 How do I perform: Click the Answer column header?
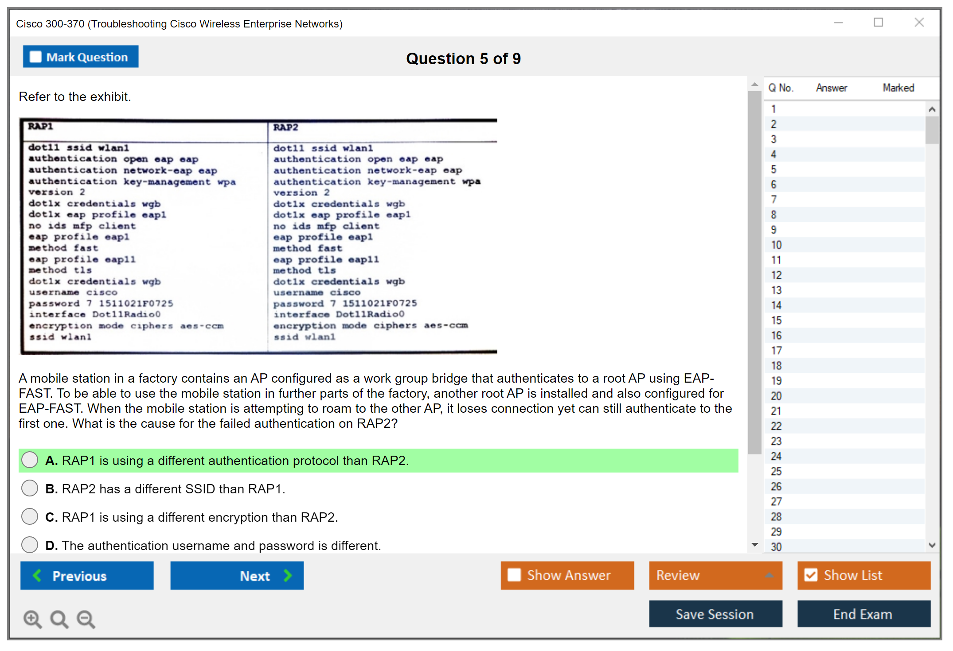click(831, 88)
